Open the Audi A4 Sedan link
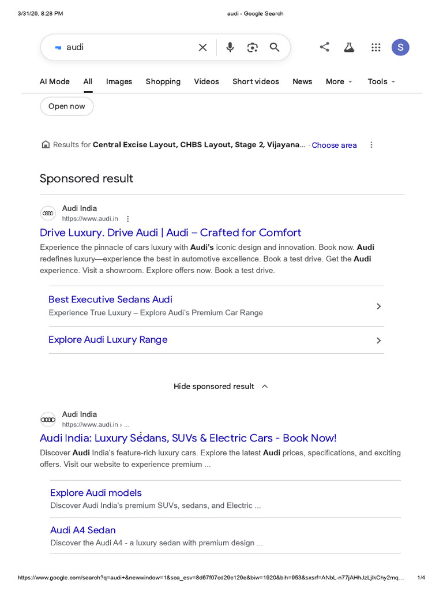 (x=83, y=530)
